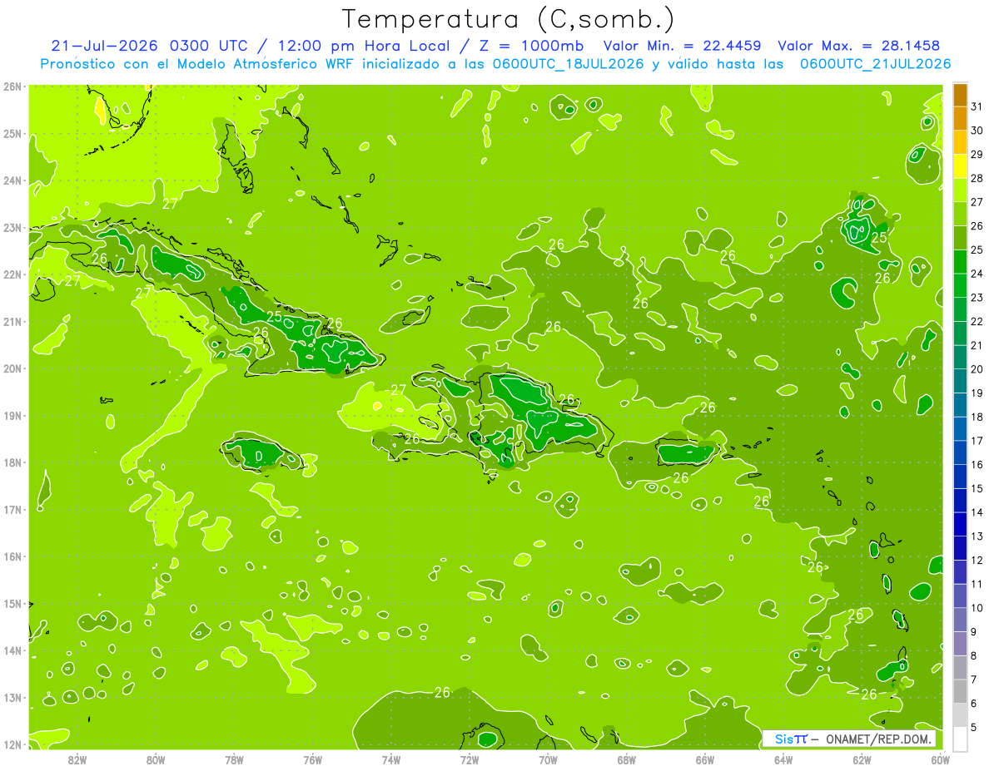
Task: Click the 21N latitude axis label
Action: pyautogui.click(x=12, y=321)
